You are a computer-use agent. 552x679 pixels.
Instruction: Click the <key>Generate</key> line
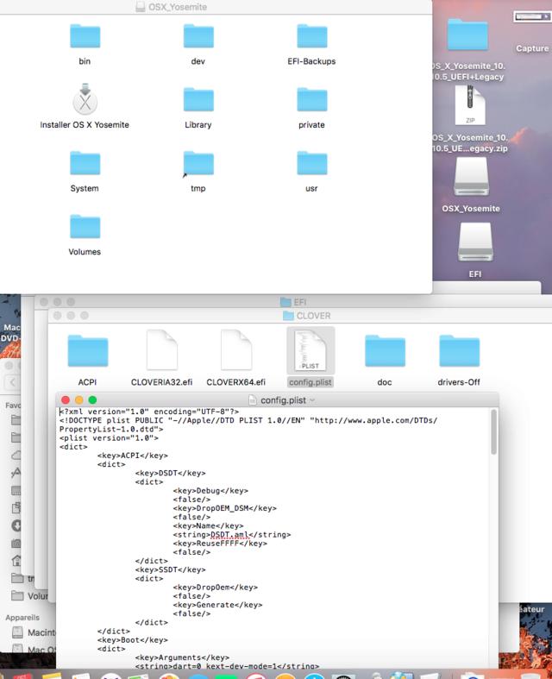click(x=217, y=605)
